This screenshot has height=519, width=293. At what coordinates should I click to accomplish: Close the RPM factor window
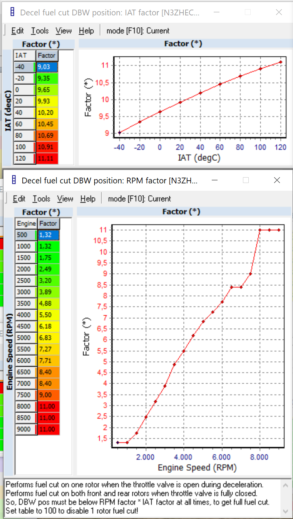point(277,180)
